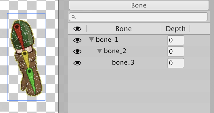
Task: Edit the depth field of bone_1
Action: (x=176, y=40)
